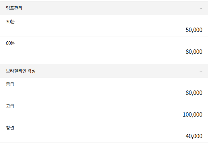Click the 50,000 price for 30분
This screenshot has height=145, width=209.
(194, 30)
